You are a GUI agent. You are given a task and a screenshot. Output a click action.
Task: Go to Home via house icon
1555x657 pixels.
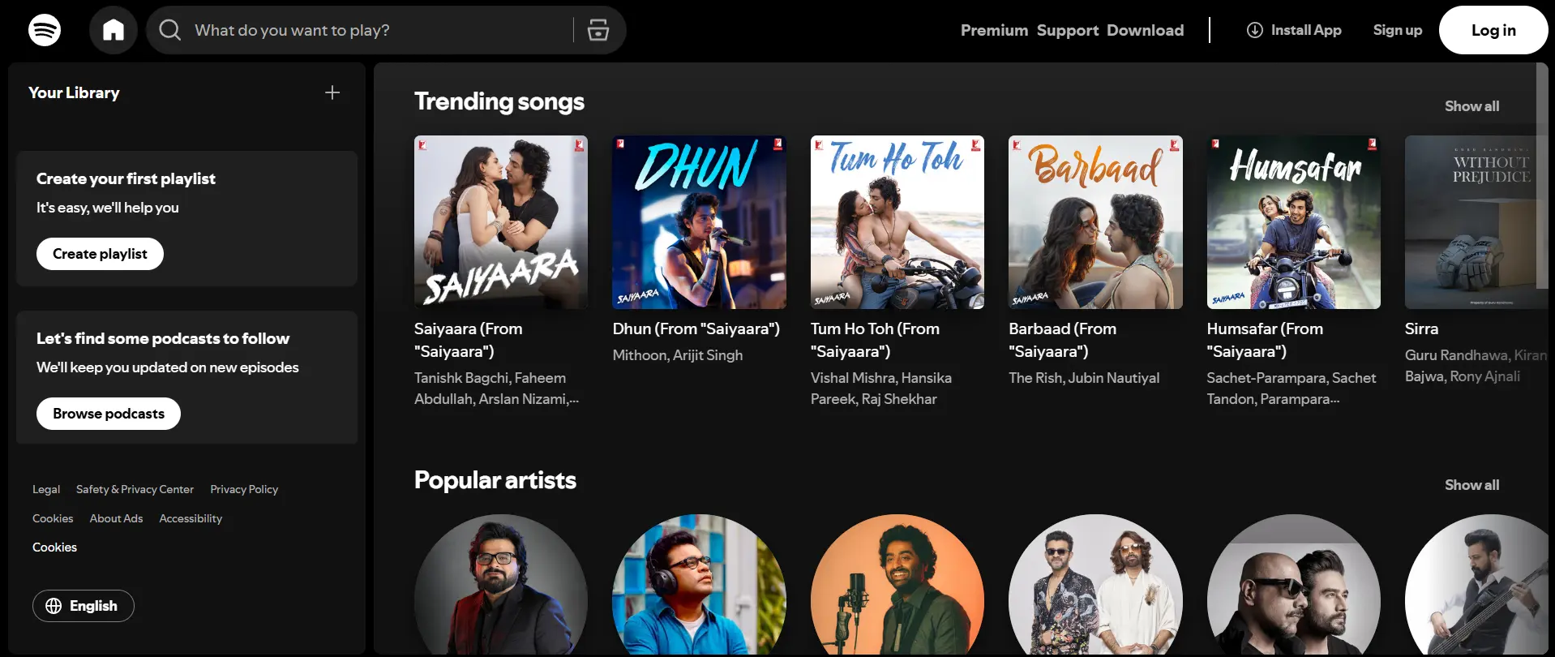click(x=114, y=30)
